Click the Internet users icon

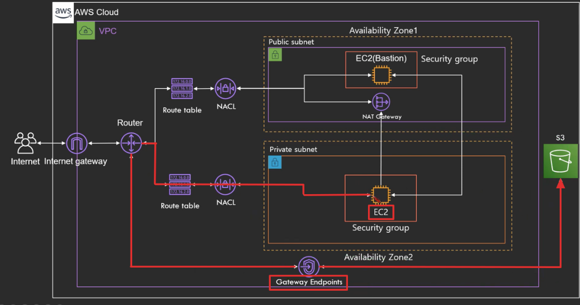[25, 143]
